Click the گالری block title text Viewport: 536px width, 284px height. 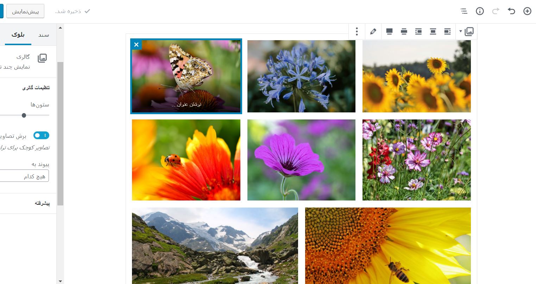(23, 57)
